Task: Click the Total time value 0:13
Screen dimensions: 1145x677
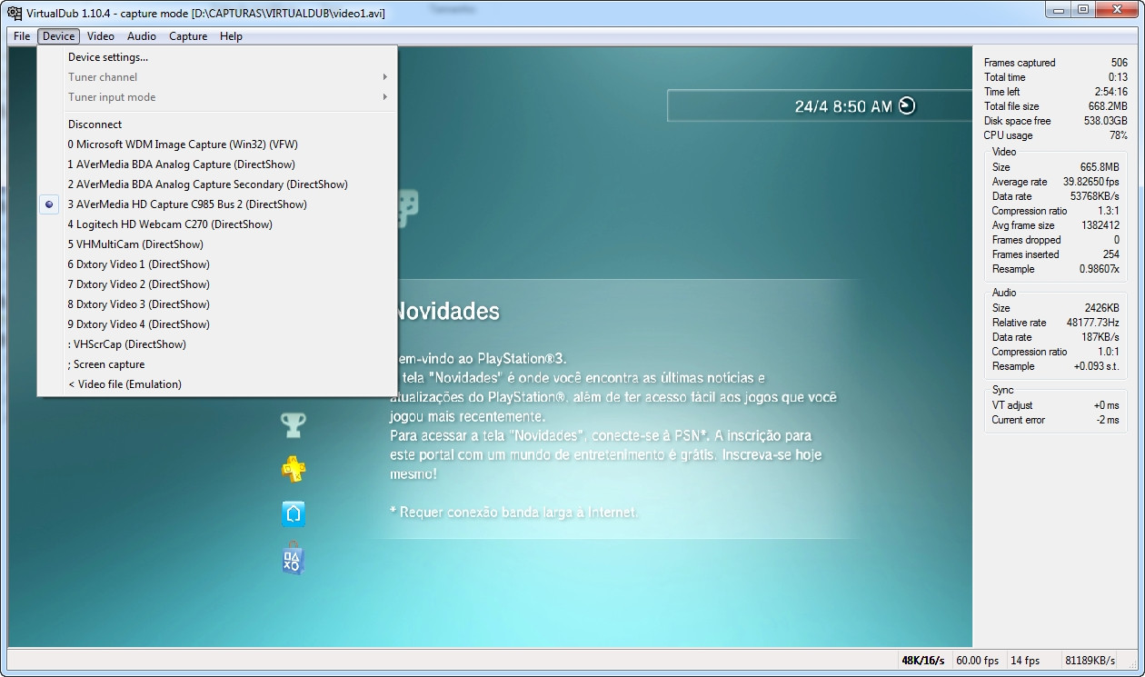Action: 1118,77
